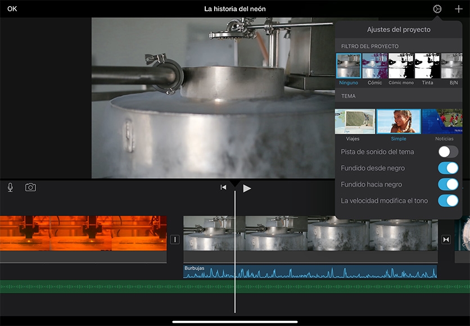Select the Cómic filter thumbnail

pyautogui.click(x=374, y=66)
